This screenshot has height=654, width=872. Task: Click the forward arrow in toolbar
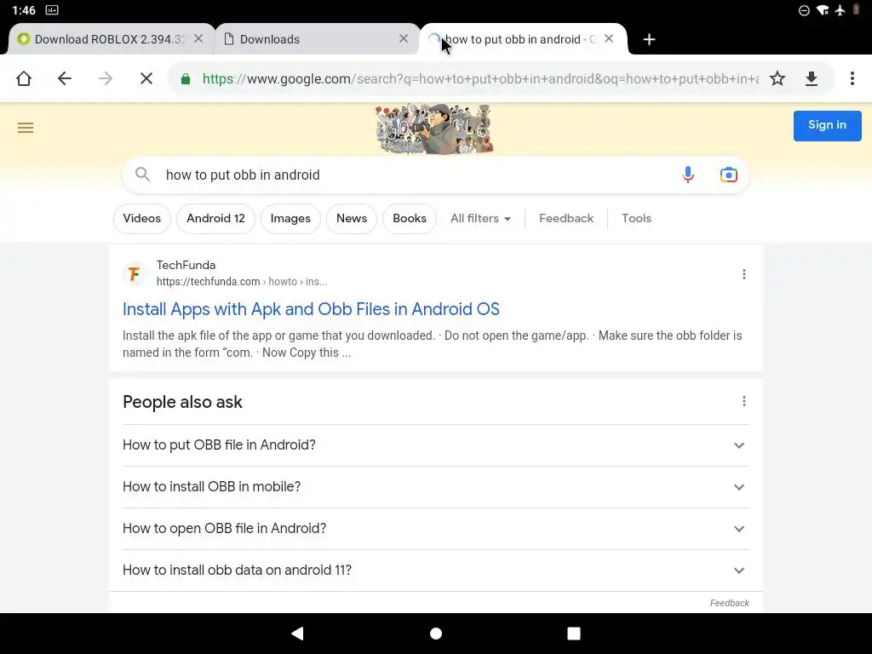point(105,78)
